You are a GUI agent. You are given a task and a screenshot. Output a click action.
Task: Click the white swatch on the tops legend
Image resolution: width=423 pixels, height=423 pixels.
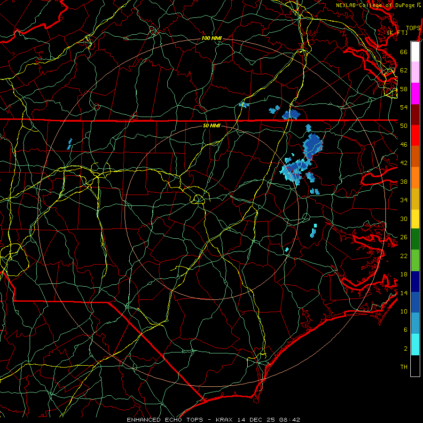coord(415,52)
